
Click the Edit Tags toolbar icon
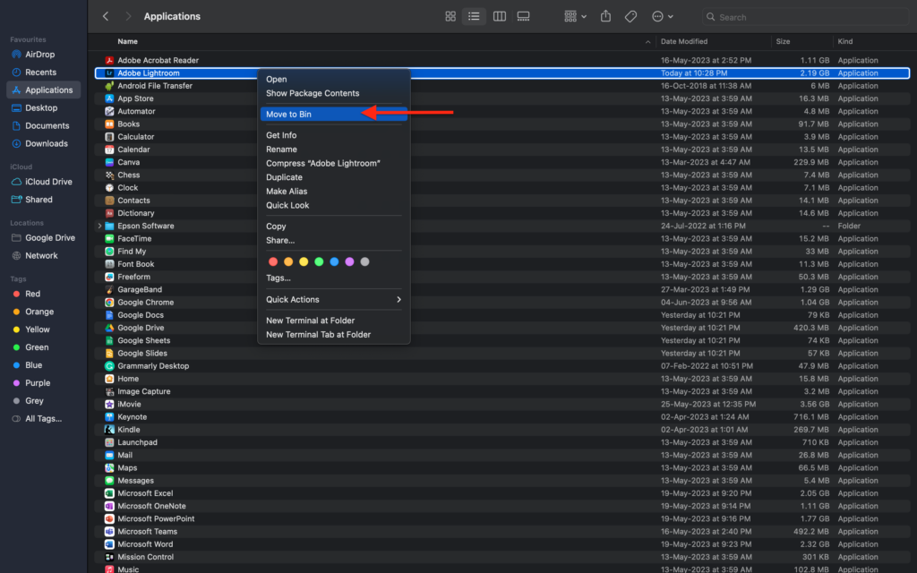pos(630,17)
